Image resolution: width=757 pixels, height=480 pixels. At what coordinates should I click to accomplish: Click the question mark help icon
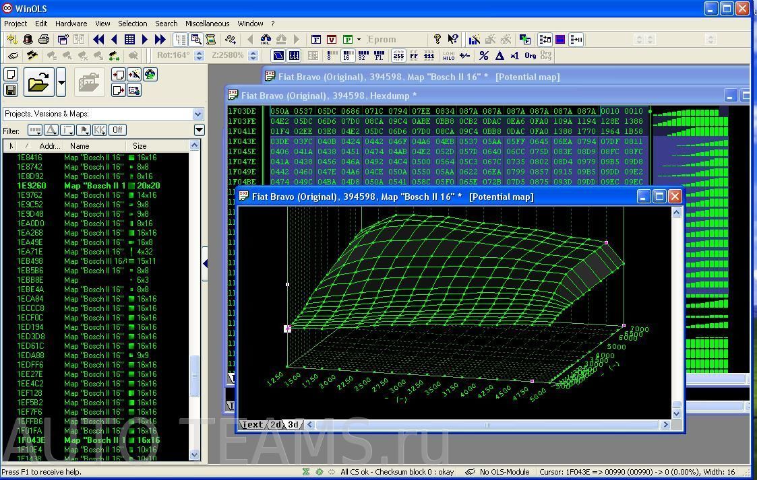437,40
